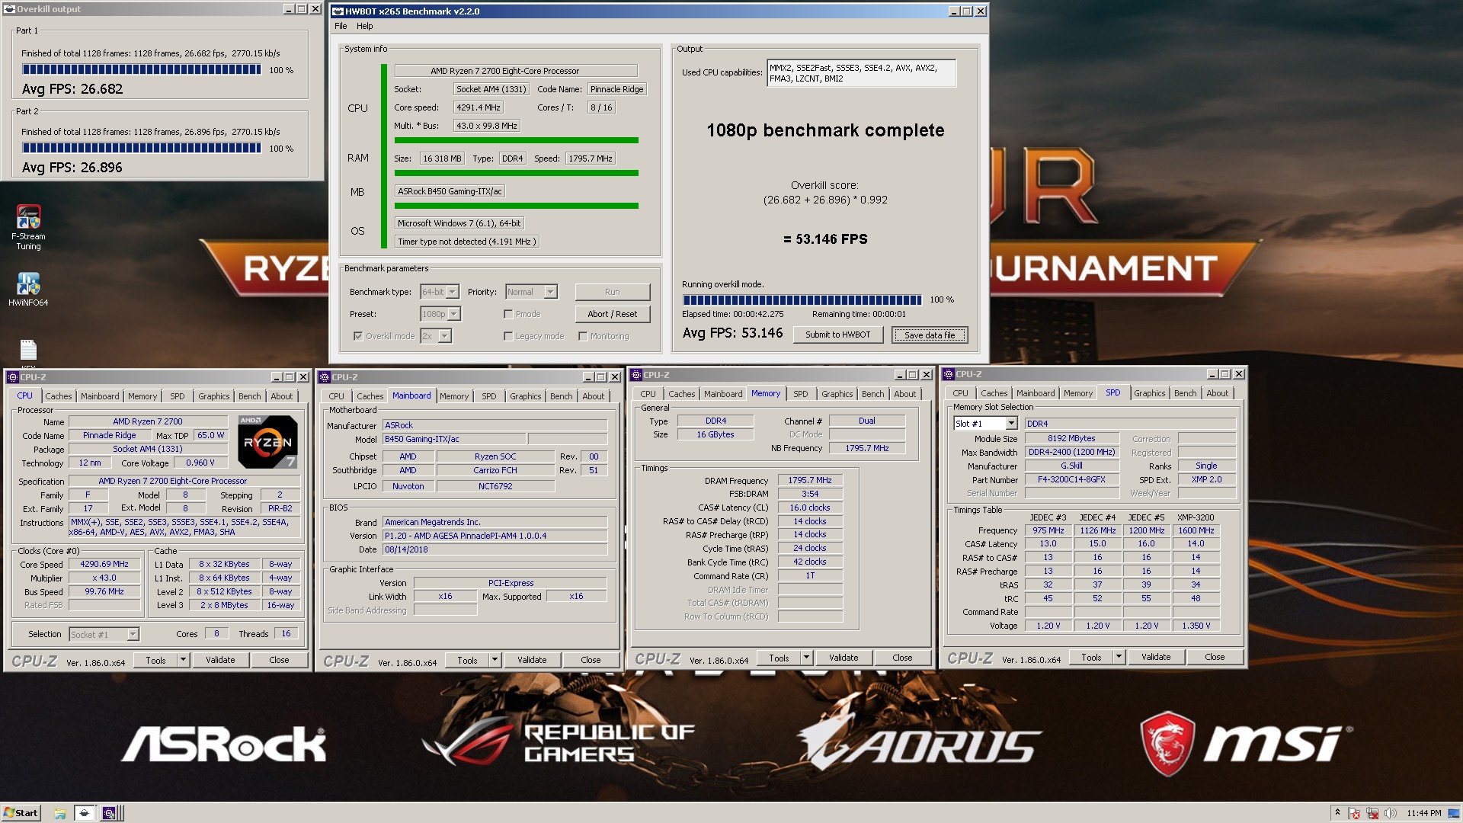Click the Part 1 progress bar

coord(142,70)
